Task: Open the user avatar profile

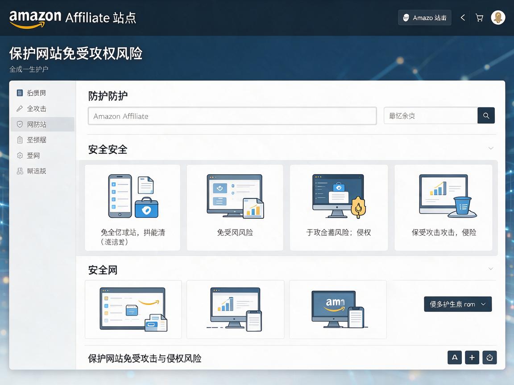Action: [x=498, y=18]
